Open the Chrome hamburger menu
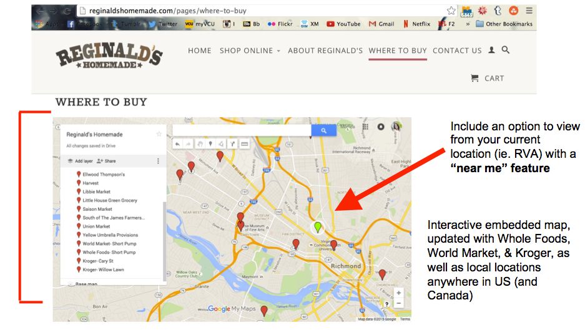Image resolution: width=585 pixels, height=330 pixels. (529, 11)
